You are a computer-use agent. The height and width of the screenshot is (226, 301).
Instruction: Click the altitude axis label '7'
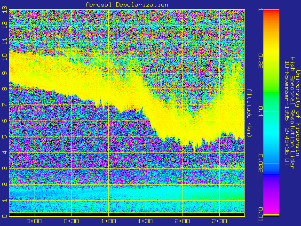pos(4,105)
